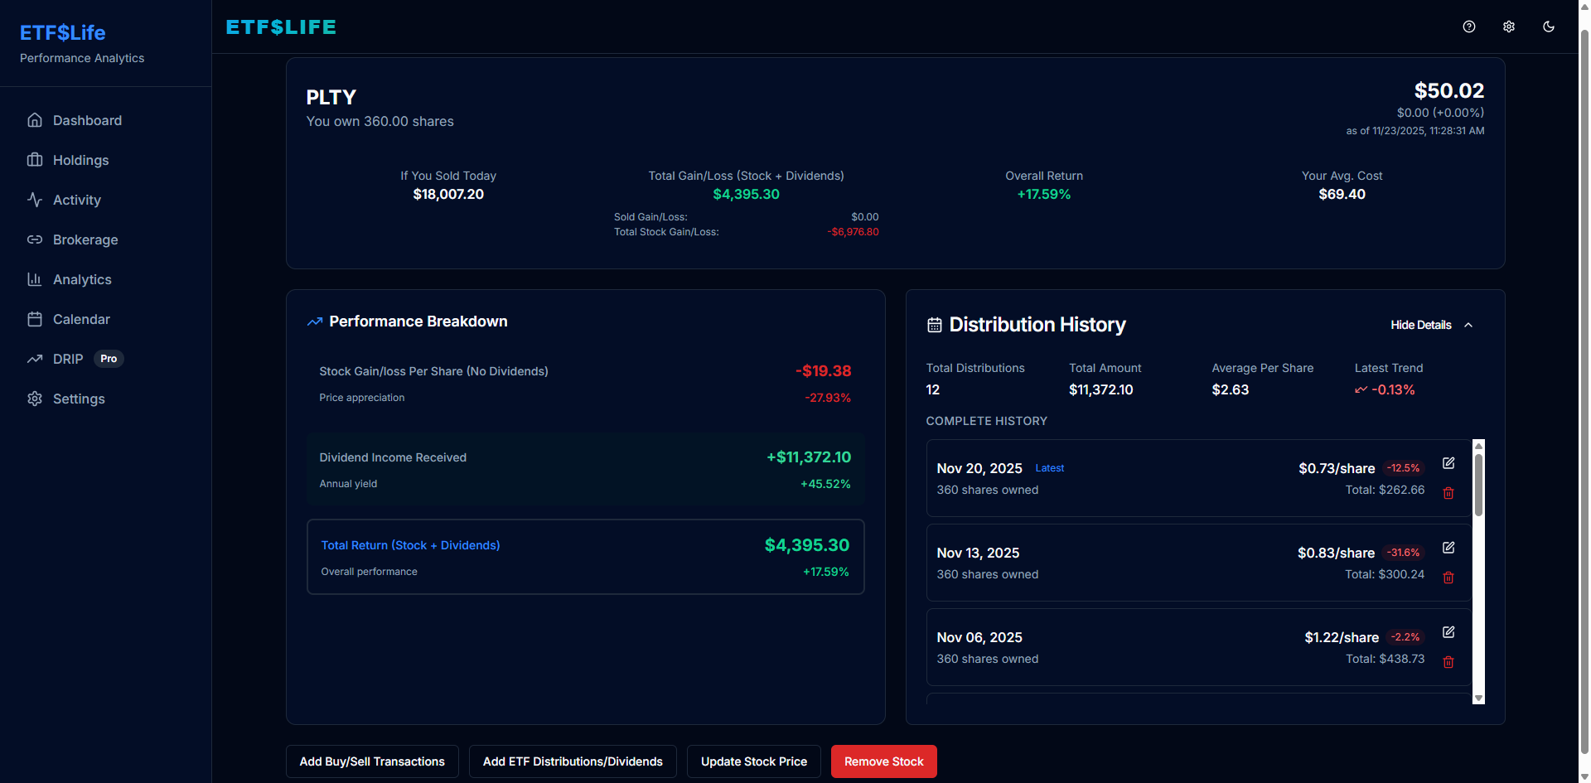Click the ETF$Life sidebar brand title
Viewport: 1591px width, 783px height.
click(x=62, y=32)
